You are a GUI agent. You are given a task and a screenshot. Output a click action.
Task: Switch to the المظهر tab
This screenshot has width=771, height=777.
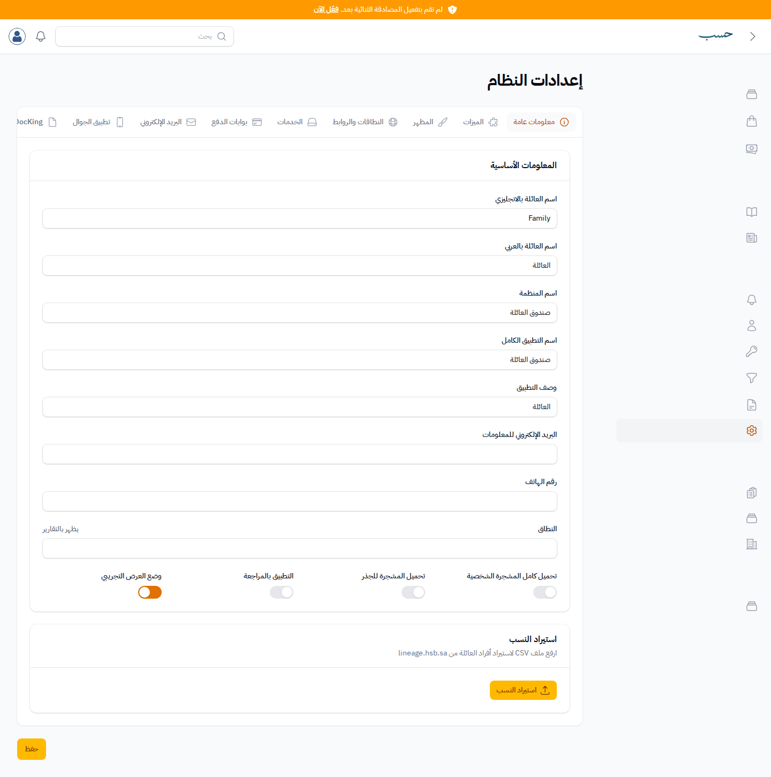point(430,122)
